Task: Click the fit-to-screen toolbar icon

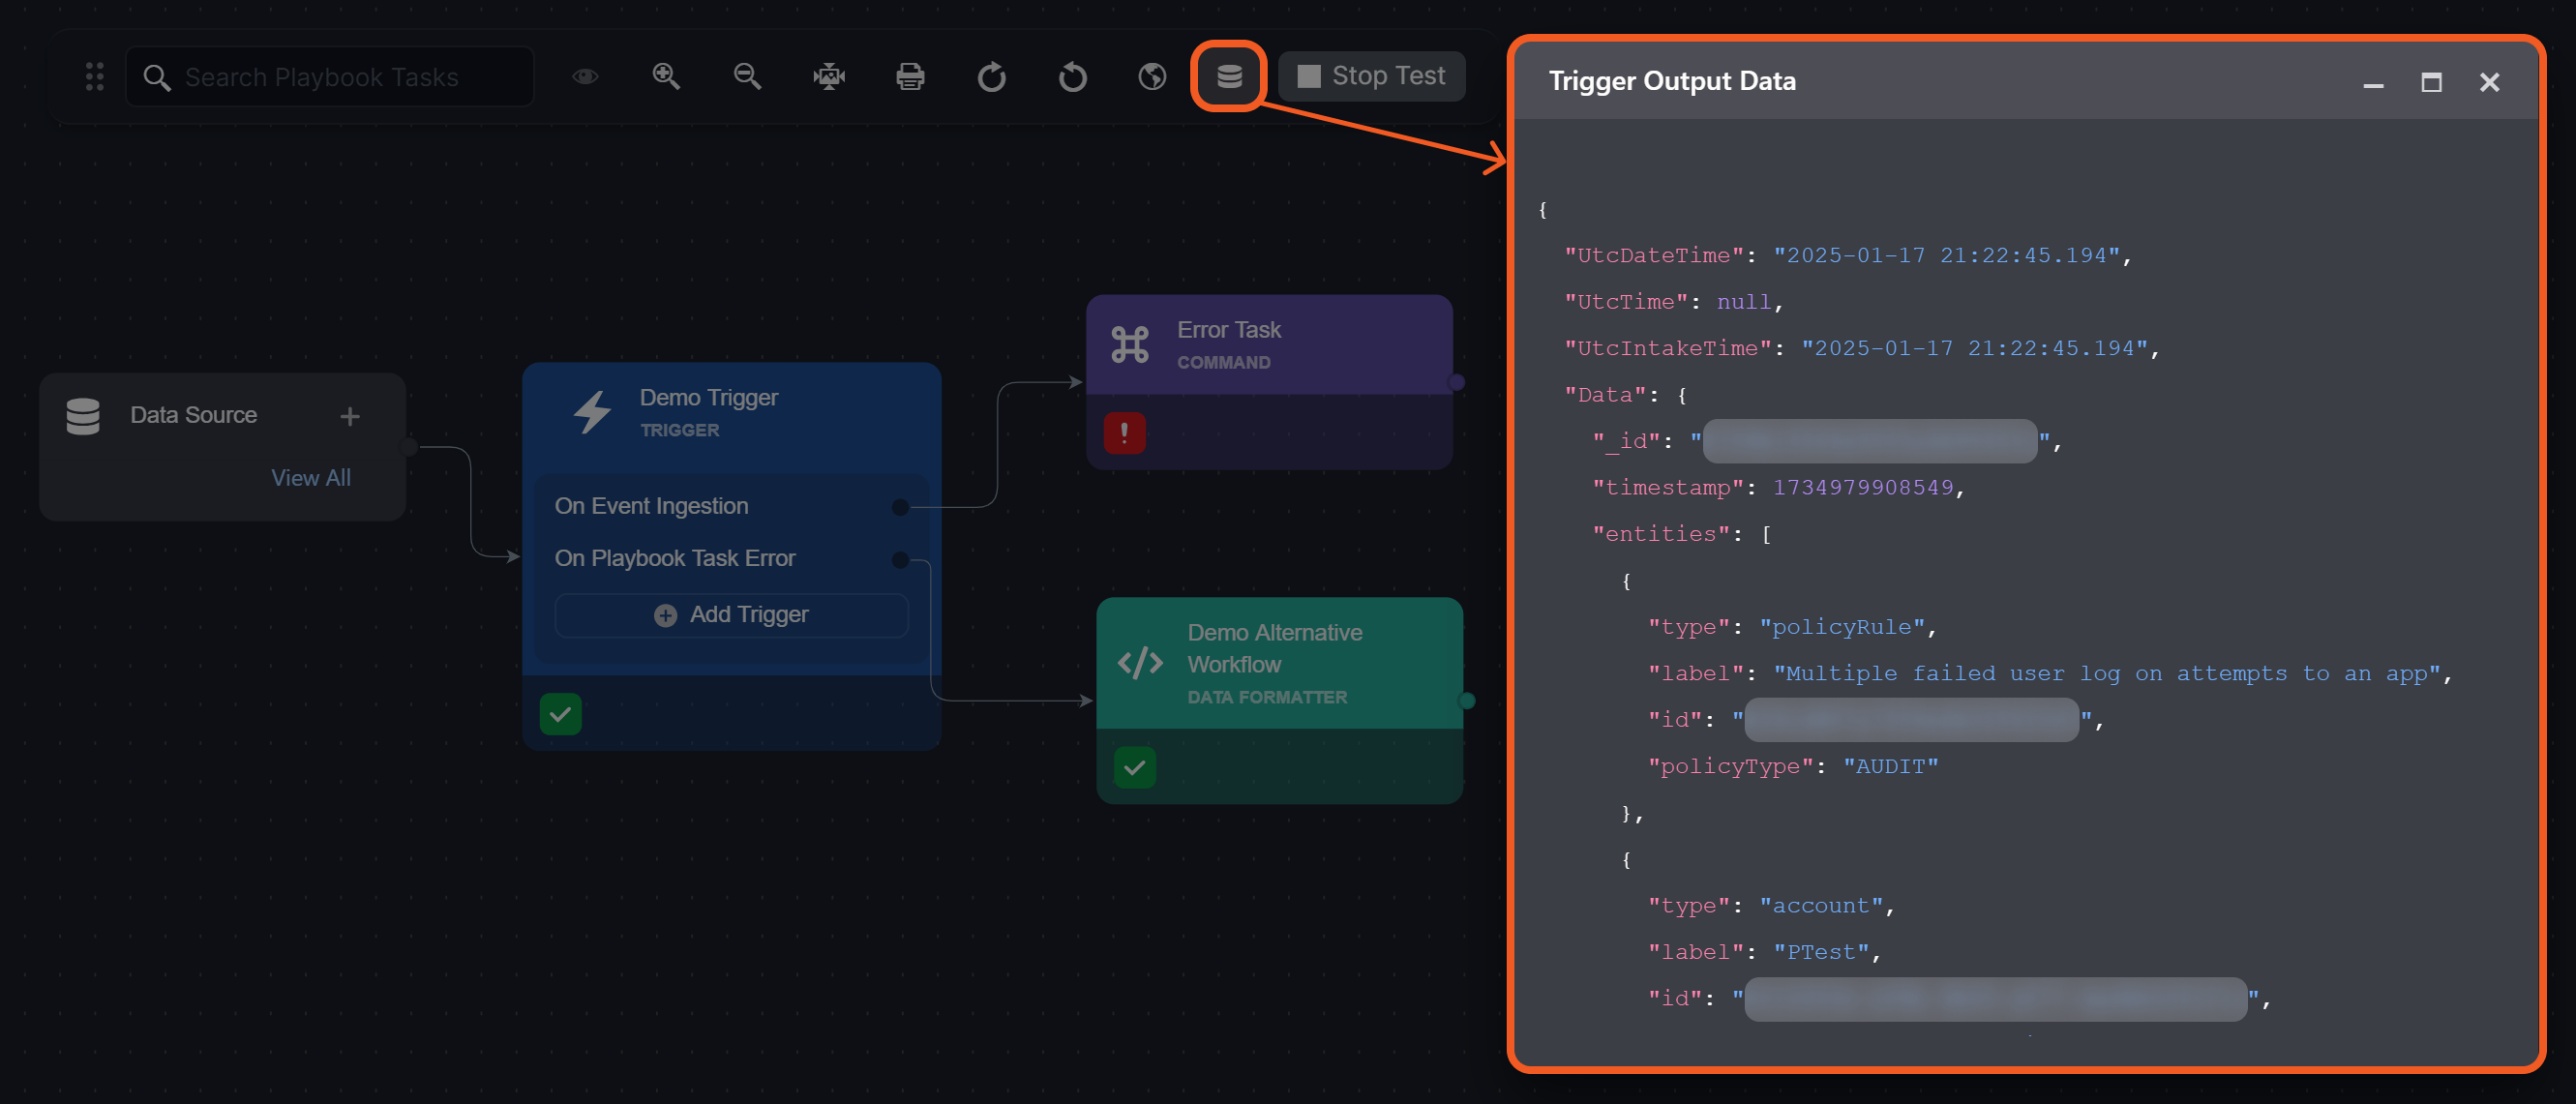Action: click(829, 76)
